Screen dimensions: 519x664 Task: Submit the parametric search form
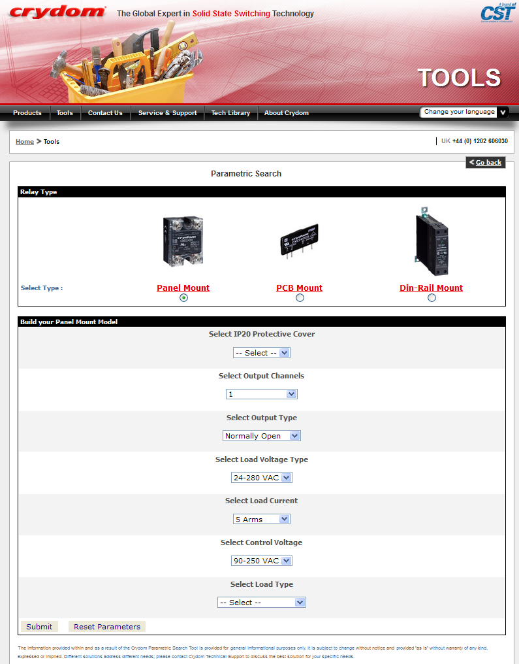click(39, 627)
